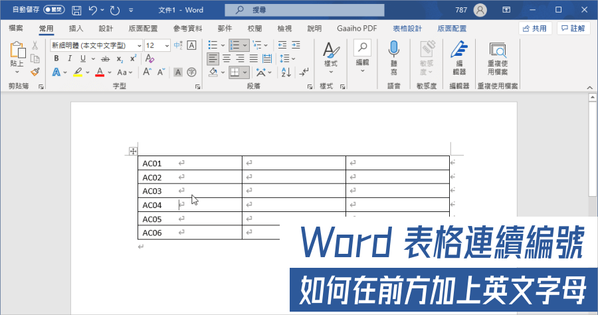This screenshot has width=598, height=315.
Task: Toggle Italic formatting
Action: [69, 58]
